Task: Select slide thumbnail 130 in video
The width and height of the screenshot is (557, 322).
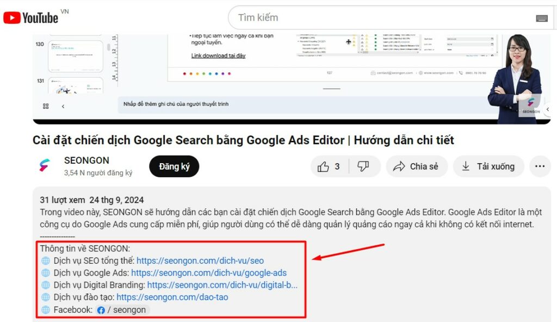Action: [x=75, y=56]
